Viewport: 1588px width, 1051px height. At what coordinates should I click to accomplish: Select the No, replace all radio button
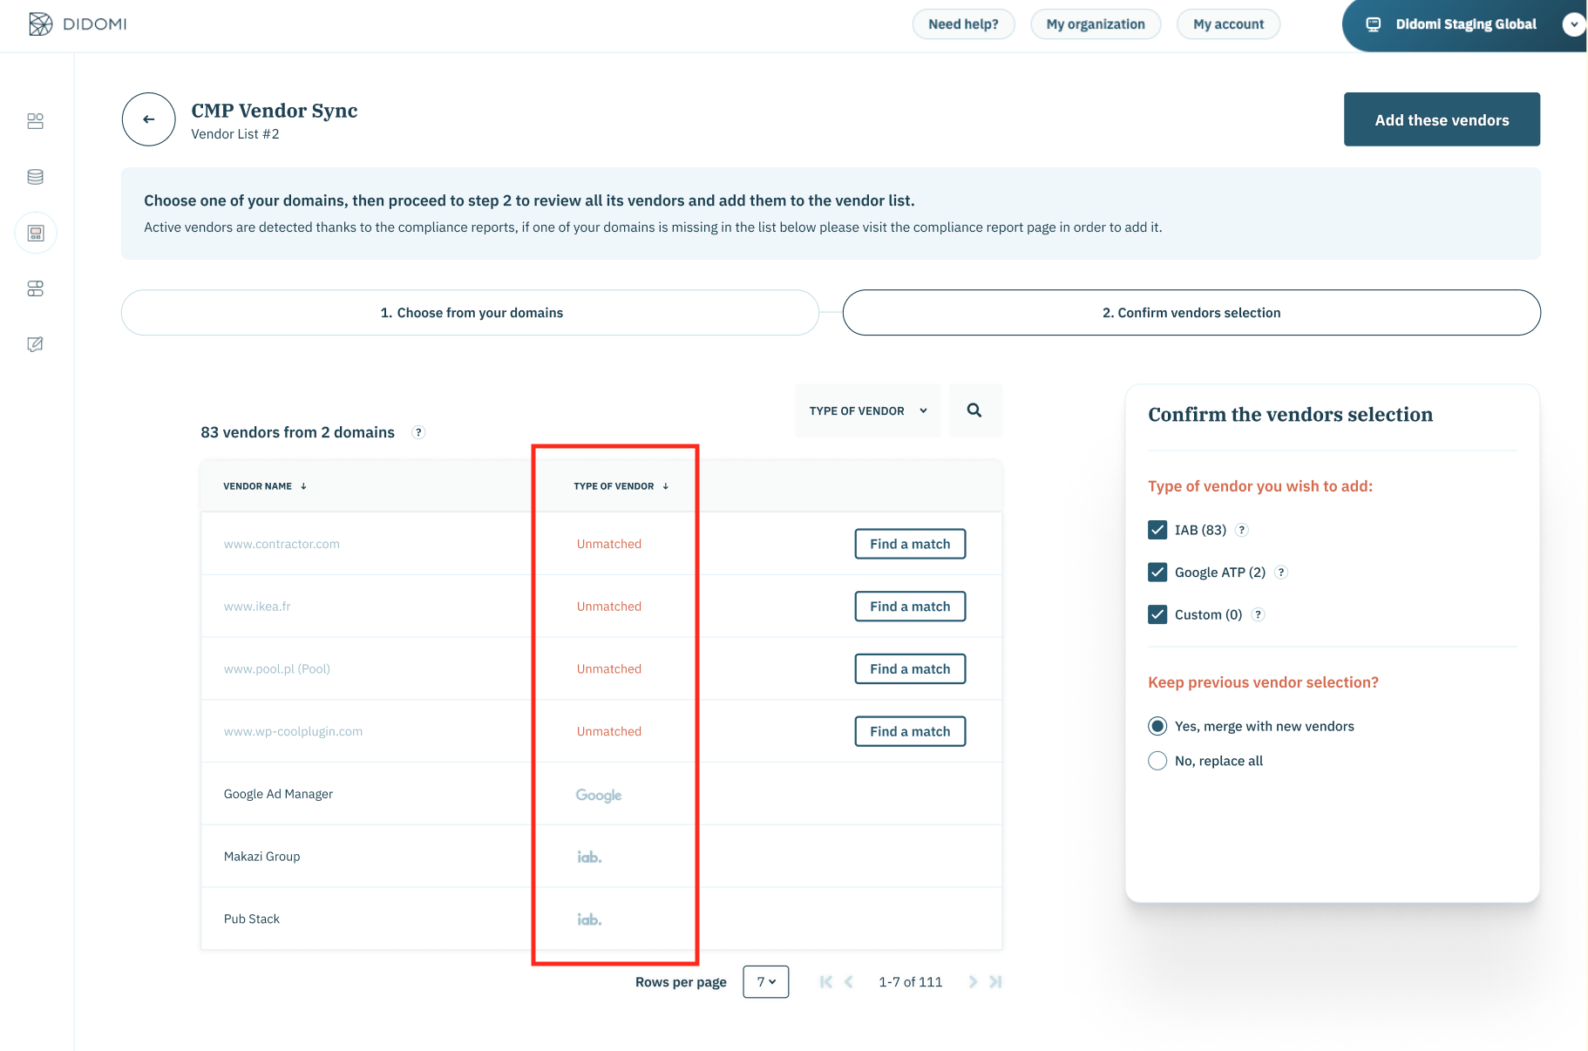tap(1157, 760)
